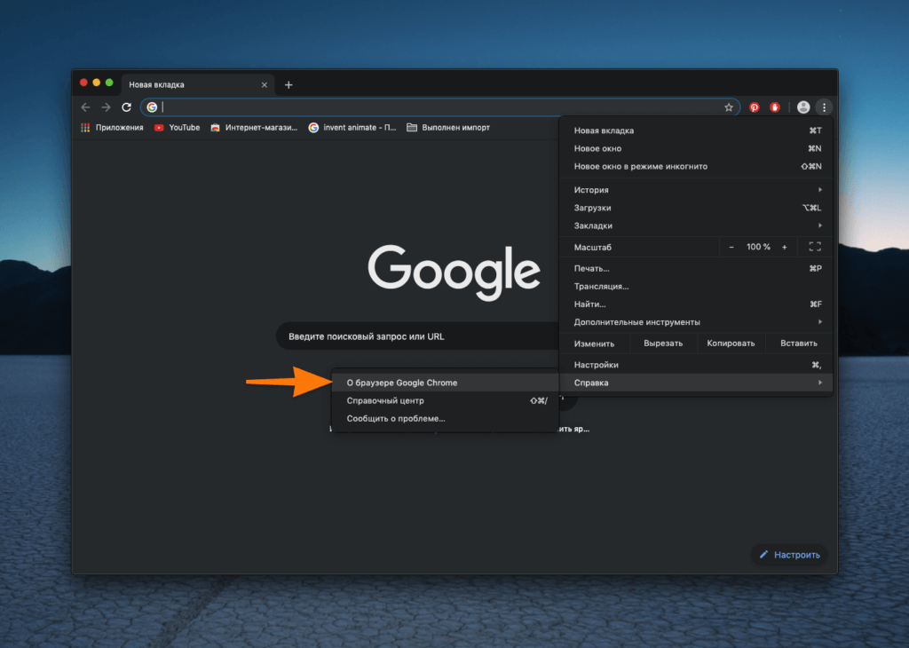Expand the Закладки submenu
This screenshot has height=648, width=909.
pos(696,225)
